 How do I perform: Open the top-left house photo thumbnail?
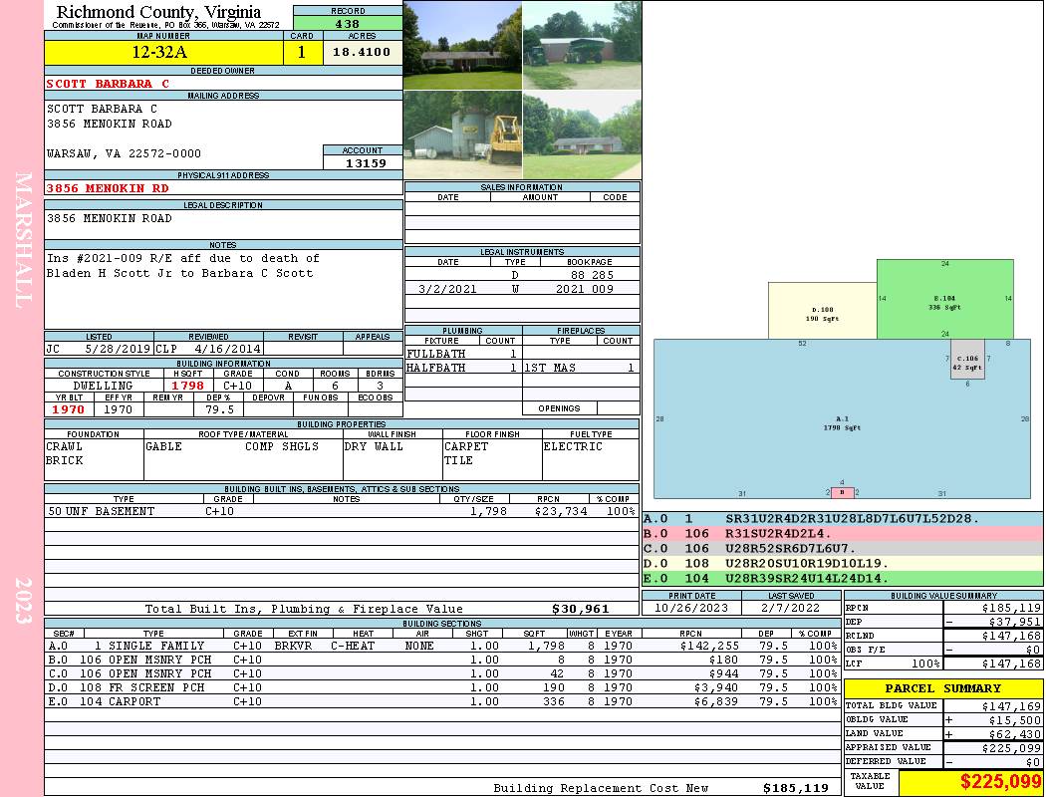coord(462,45)
